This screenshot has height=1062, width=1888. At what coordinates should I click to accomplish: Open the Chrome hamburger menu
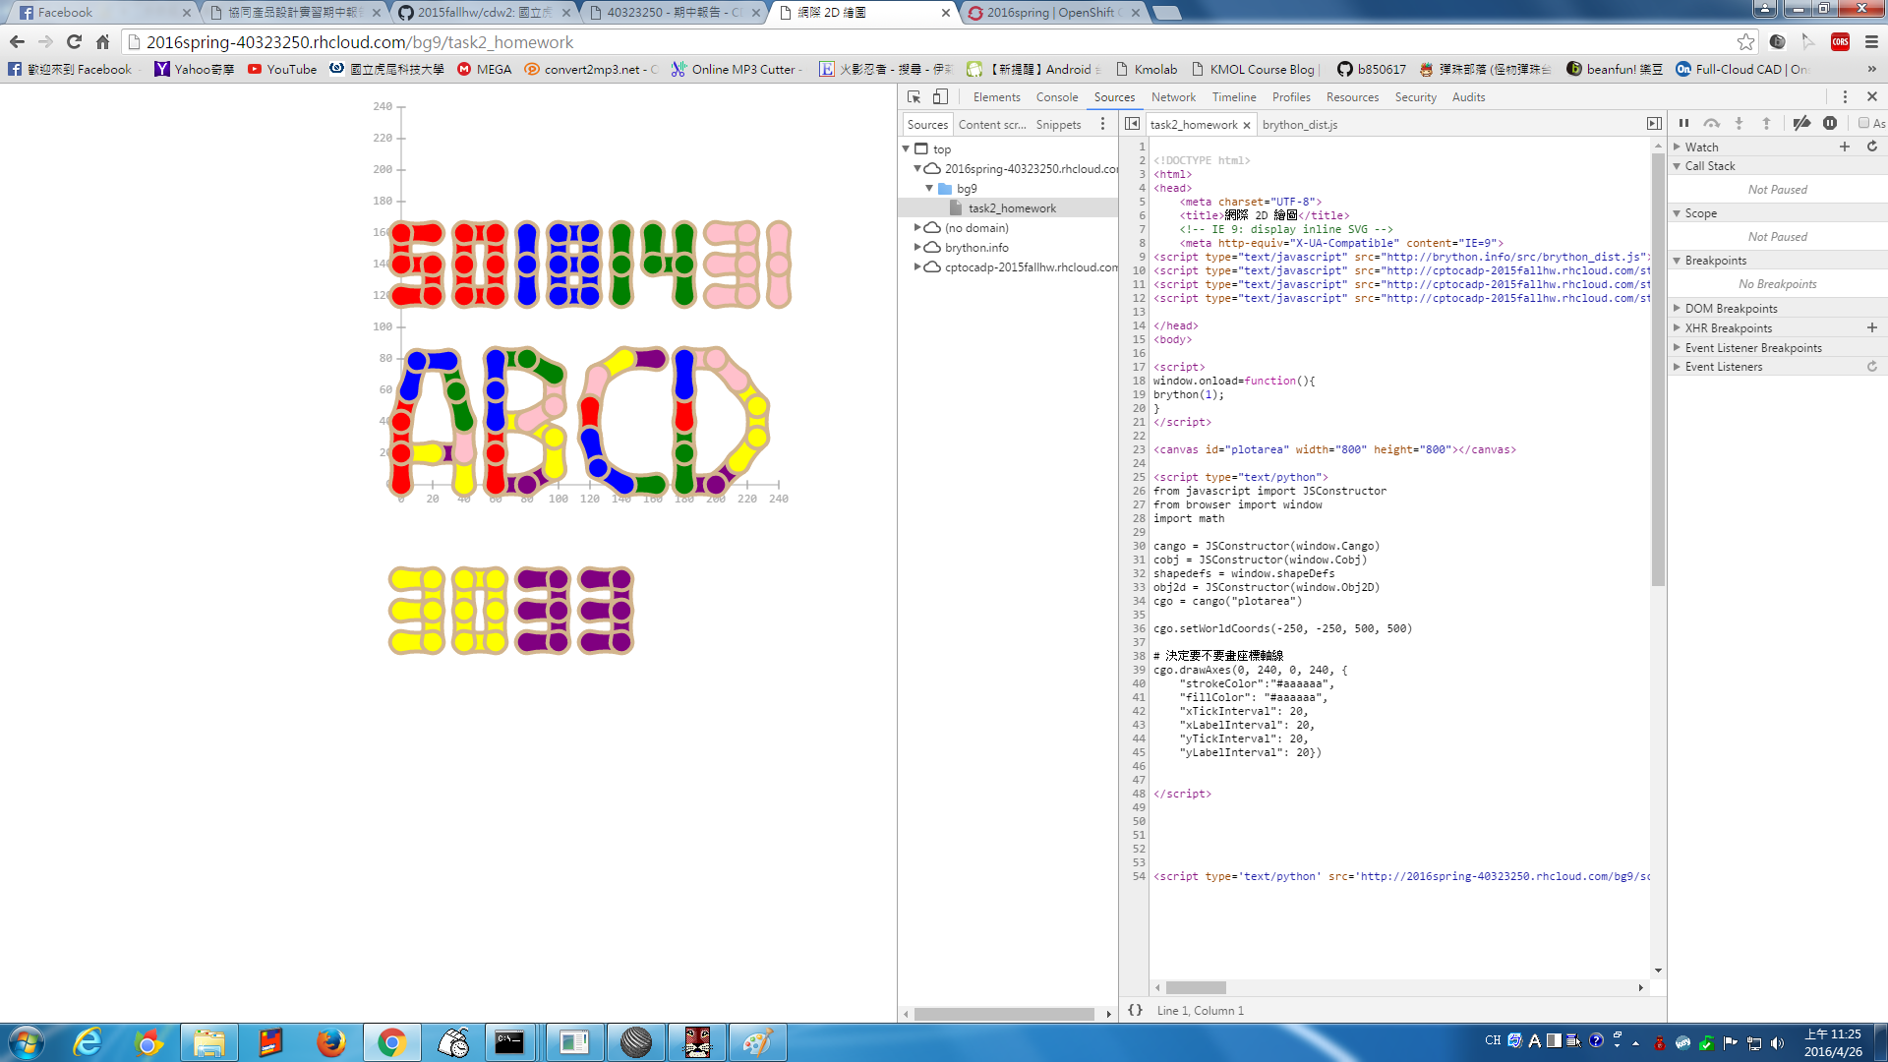[1871, 41]
